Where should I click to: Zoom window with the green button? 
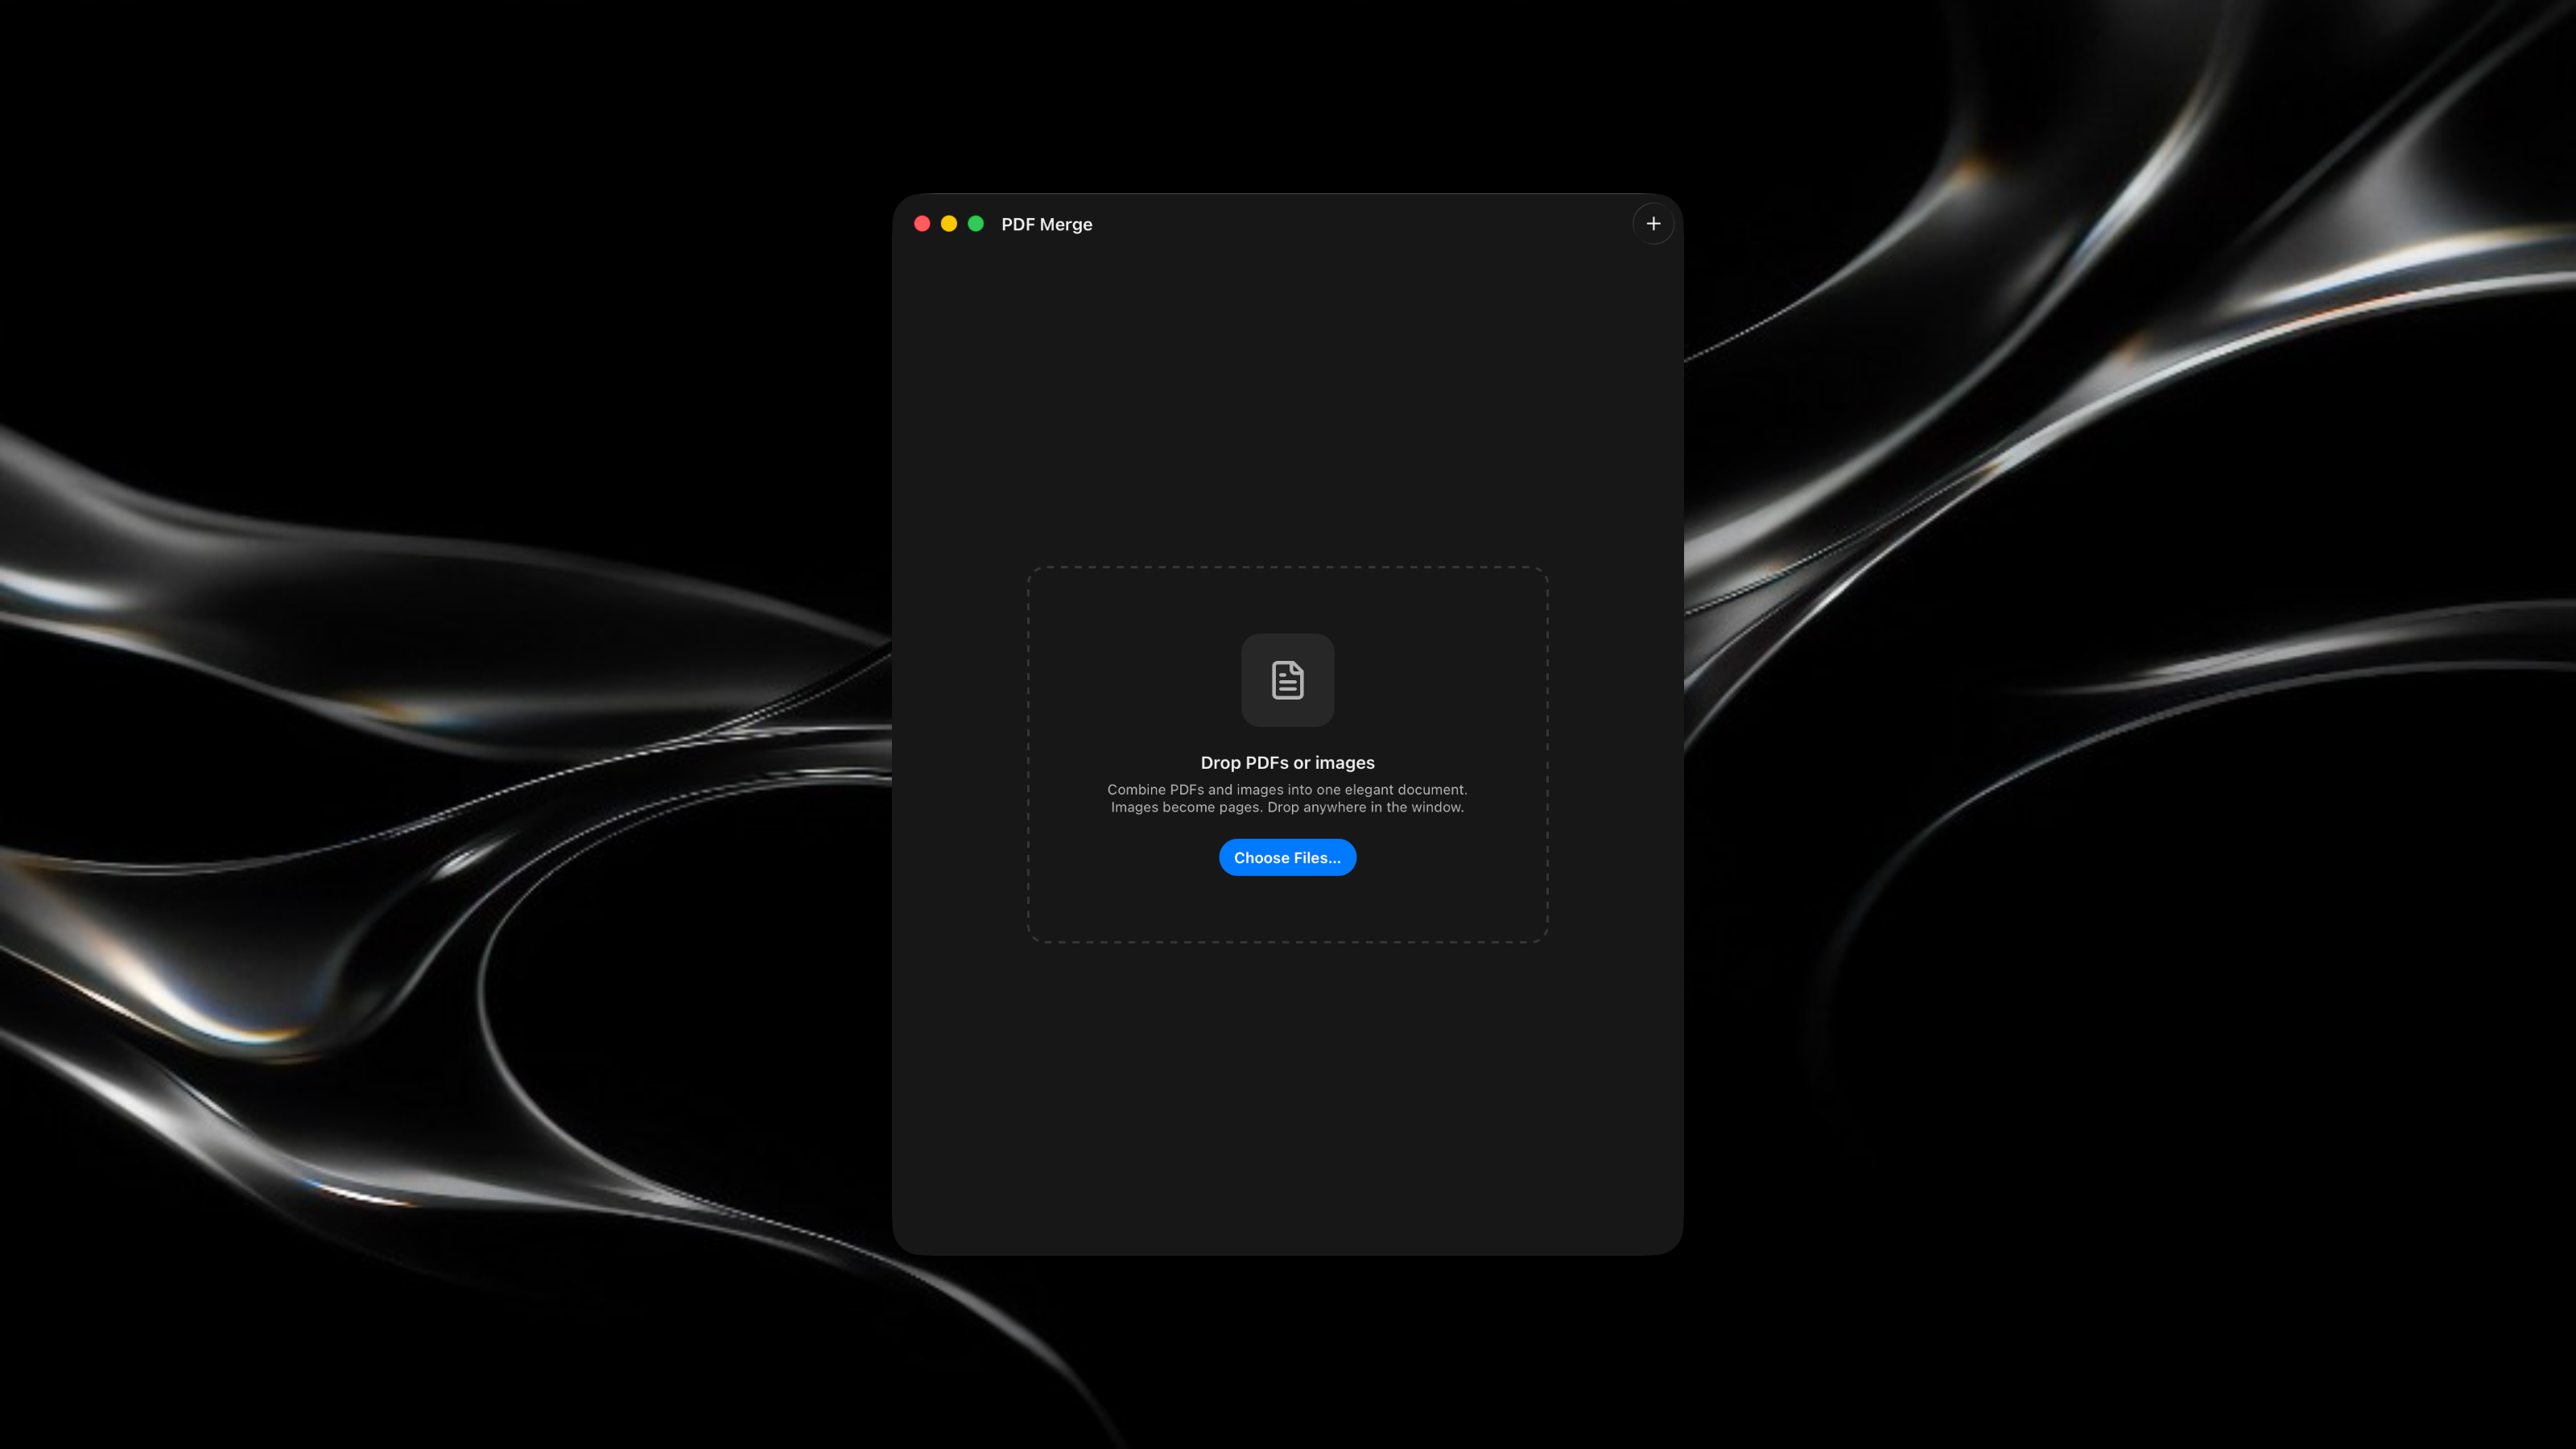(x=976, y=224)
